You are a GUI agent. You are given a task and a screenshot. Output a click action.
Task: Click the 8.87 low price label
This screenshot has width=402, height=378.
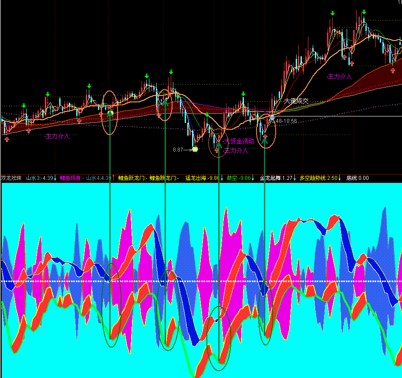click(x=178, y=150)
